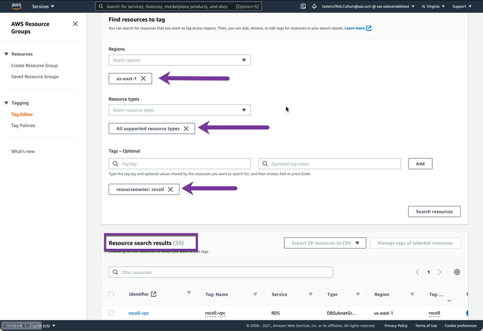Toggle the select-all resources checkbox
Viewport: 483px width, 331px height.
pos(112,294)
